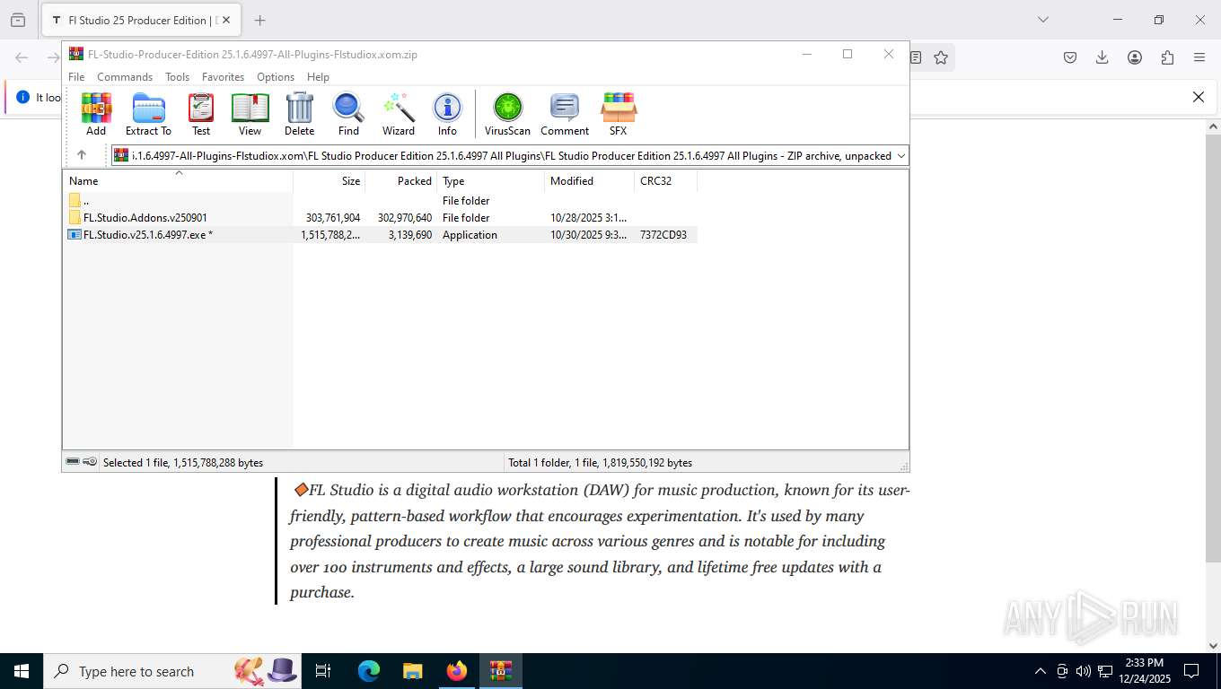The height and width of the screenshot is (689, 1221).
Task: Sort files by Name column
Action: tap(178, 180)
